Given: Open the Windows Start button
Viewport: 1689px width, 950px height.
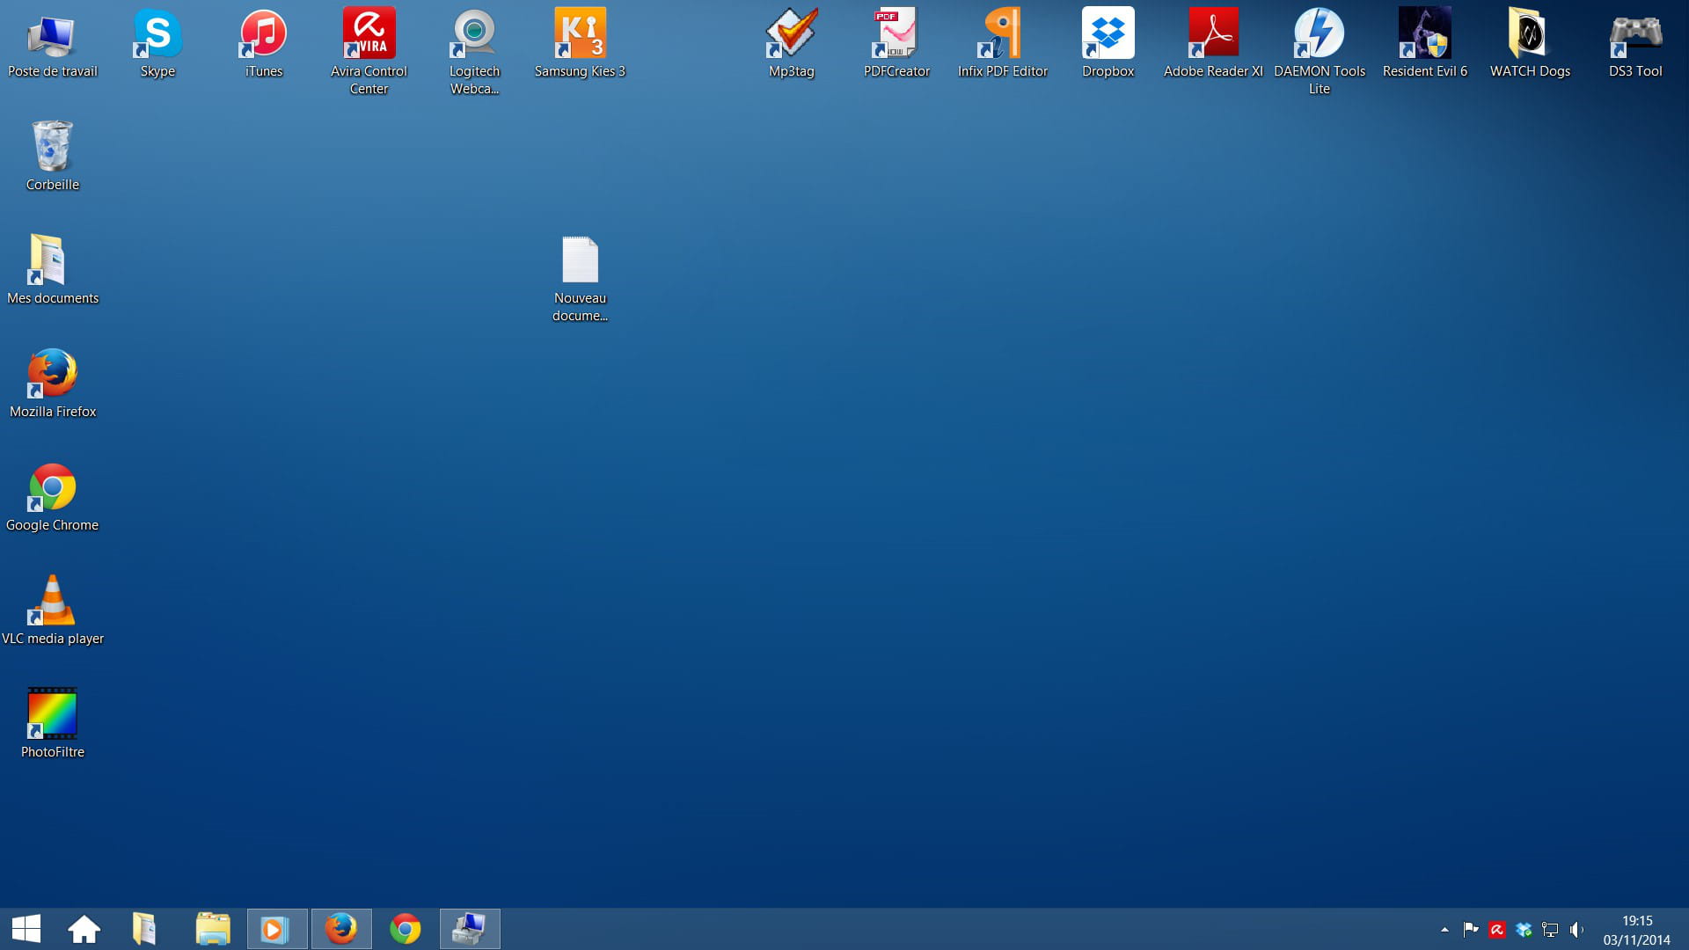Looking at the screenshot, I should 26,929.
